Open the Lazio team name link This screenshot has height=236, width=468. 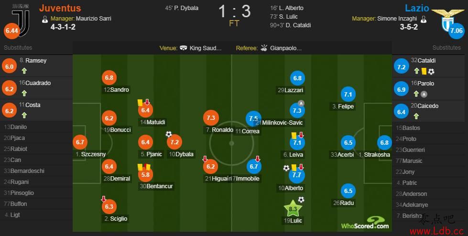[x=417, y=8]
